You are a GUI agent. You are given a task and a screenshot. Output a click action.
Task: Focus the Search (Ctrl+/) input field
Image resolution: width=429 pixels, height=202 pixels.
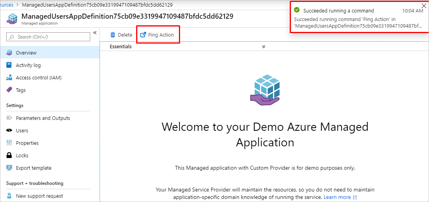point(51,37)
